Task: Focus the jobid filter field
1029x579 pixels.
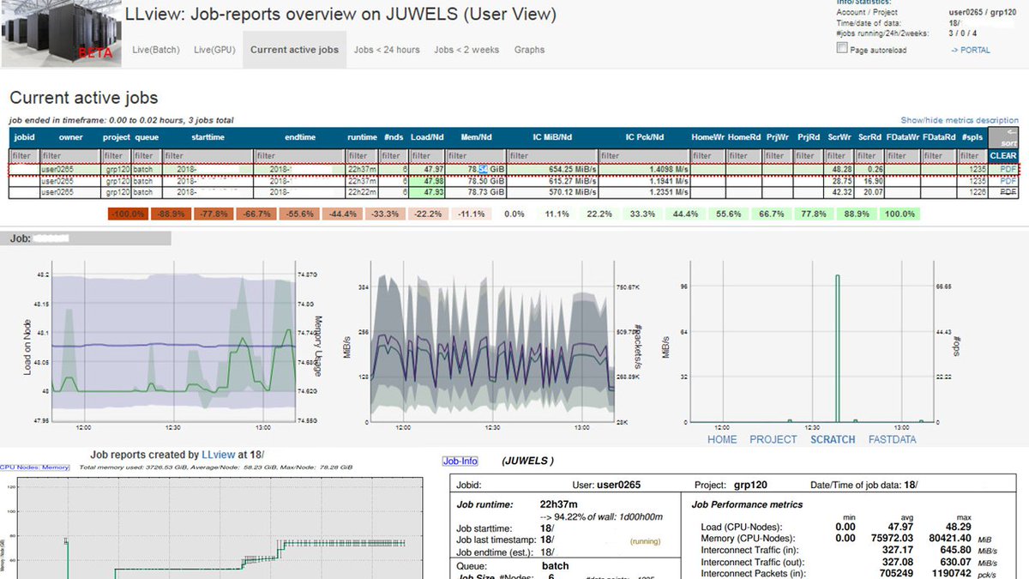Action: pos(24,156)
